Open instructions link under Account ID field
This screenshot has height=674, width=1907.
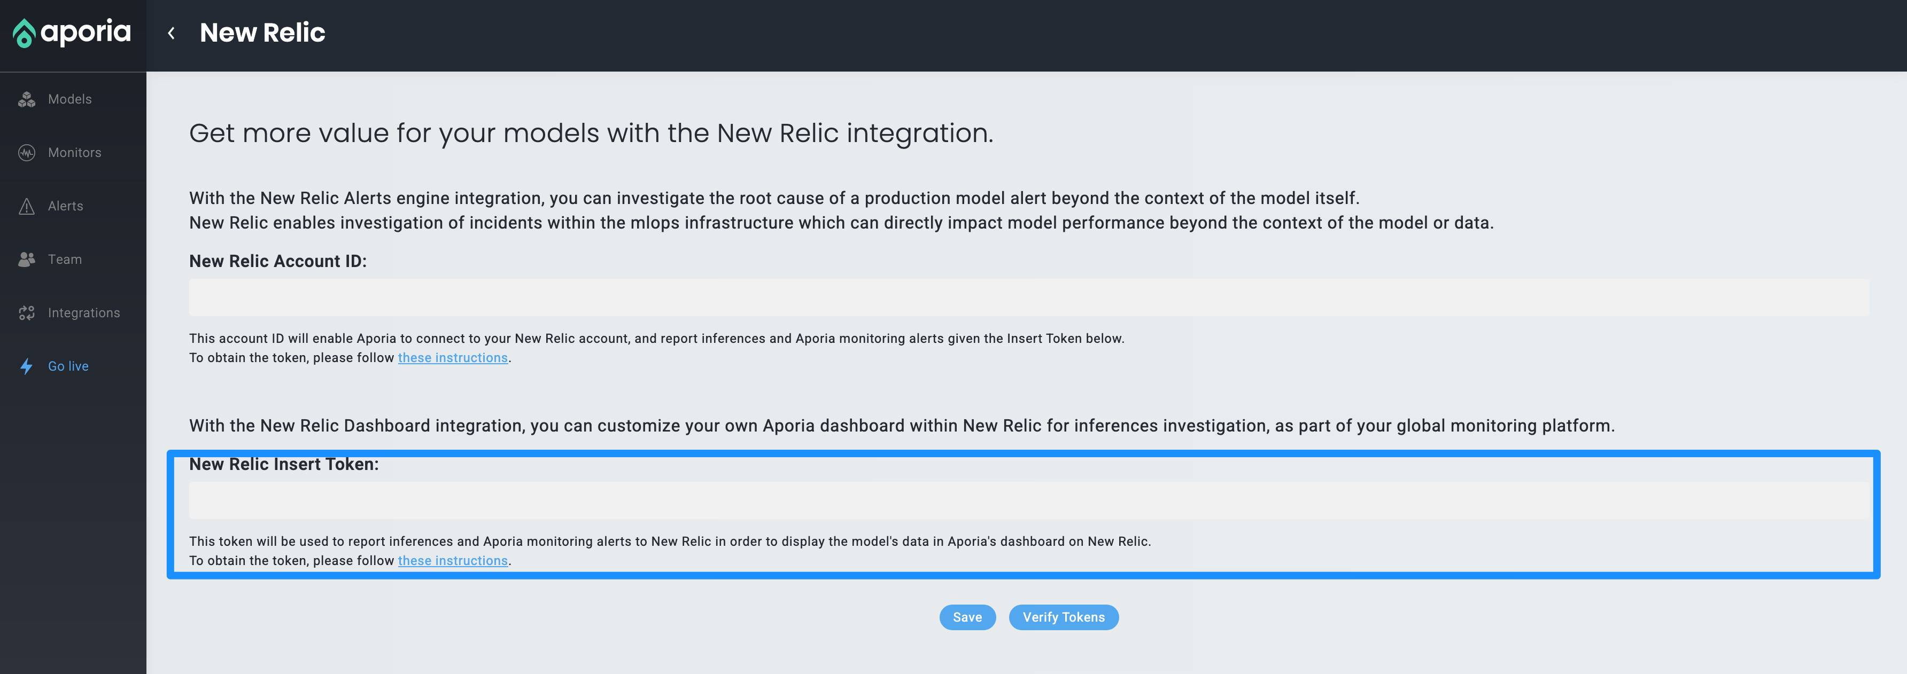click(x=452, y=358)
